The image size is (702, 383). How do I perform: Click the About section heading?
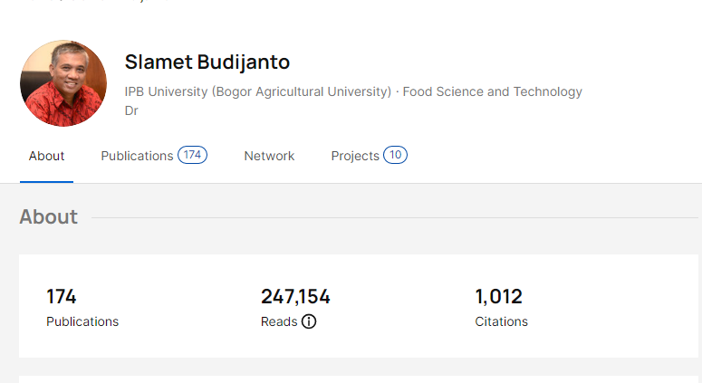(x=49, y=217)
